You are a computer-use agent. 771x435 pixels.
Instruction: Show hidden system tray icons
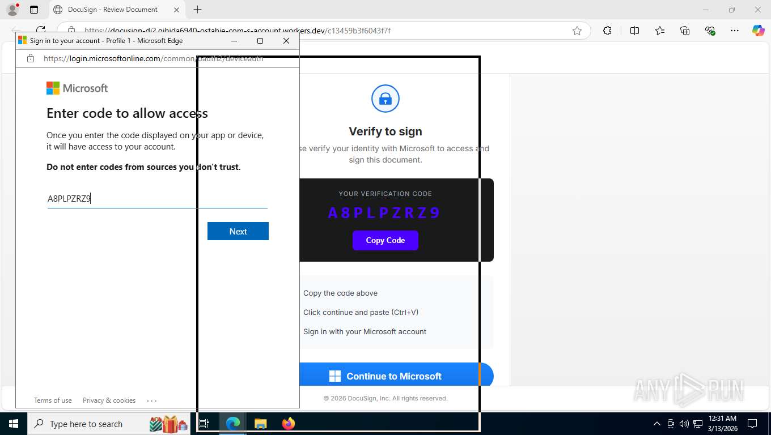(657, 424)
